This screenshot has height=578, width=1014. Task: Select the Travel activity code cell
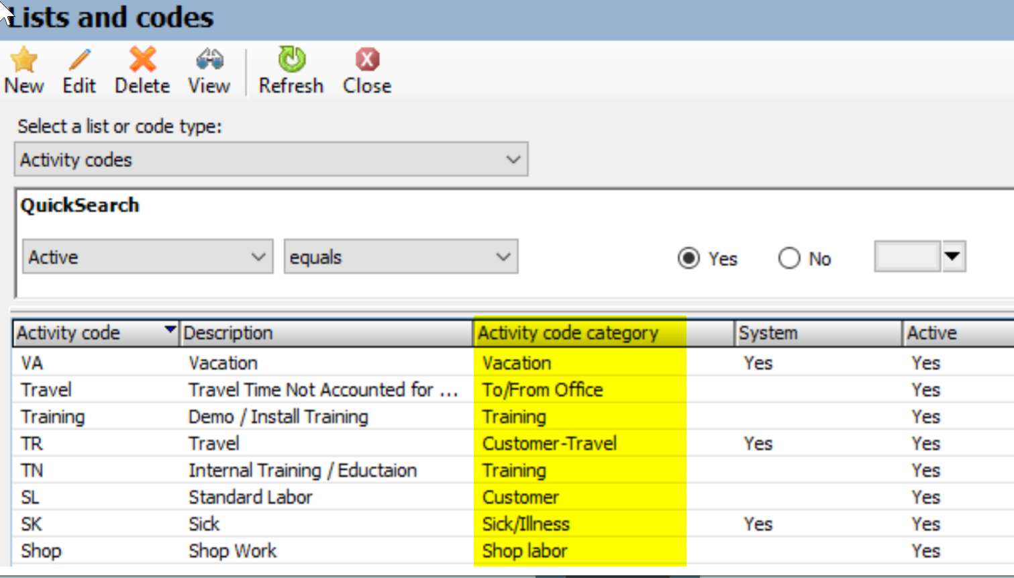click(46, 389)
